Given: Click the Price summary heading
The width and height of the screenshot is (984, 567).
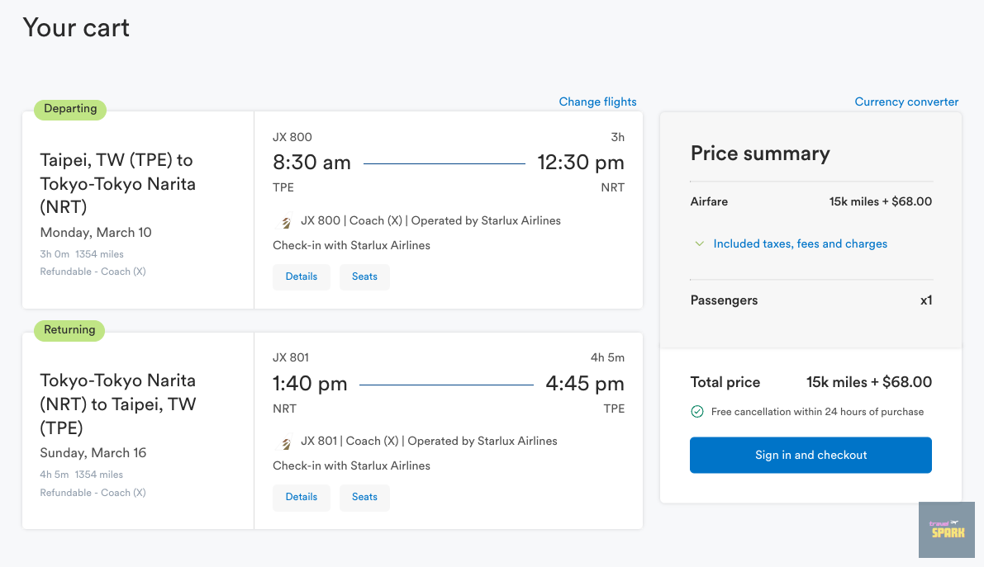Looking at the screenshot, I should (x=760, y=154).
